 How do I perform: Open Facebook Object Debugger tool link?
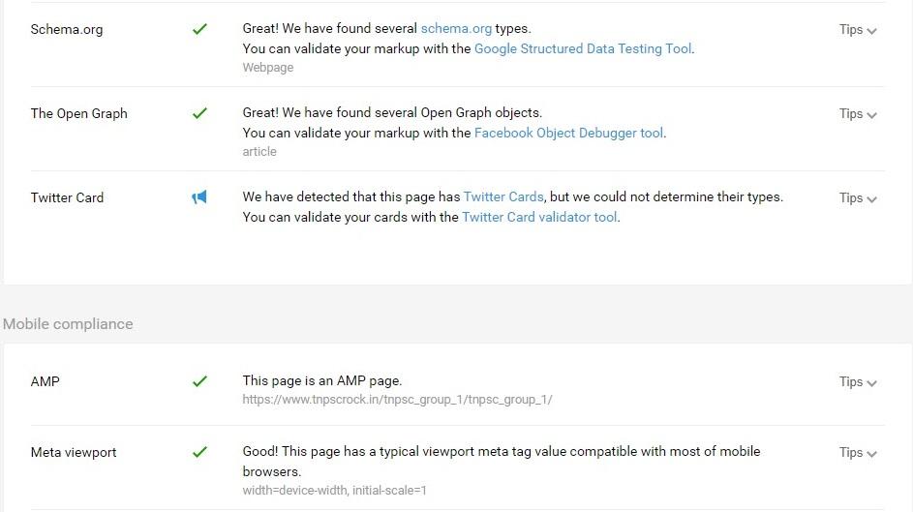pos(569,134)
